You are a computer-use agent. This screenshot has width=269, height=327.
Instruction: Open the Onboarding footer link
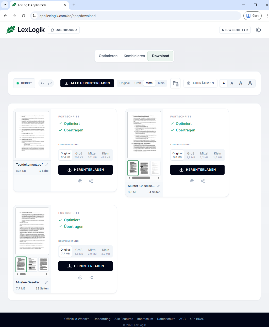tap(102, 319)
